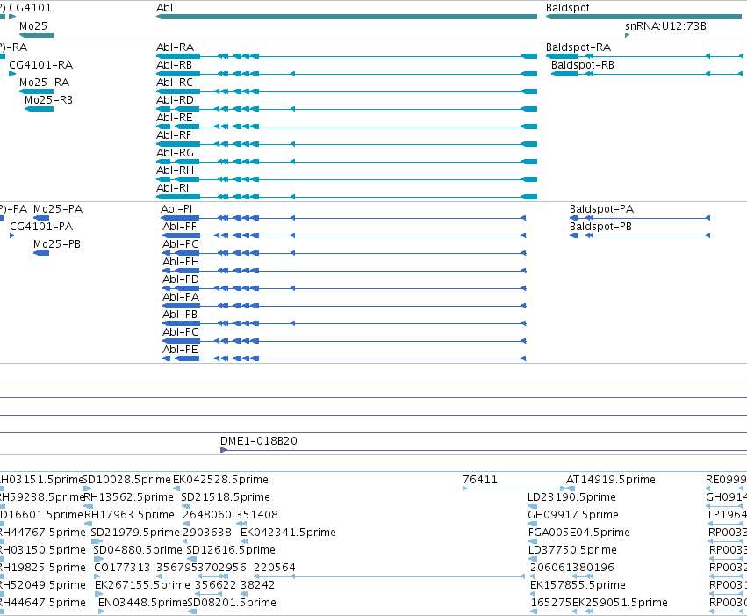Click the Mo25 gene label

[33, 25]
